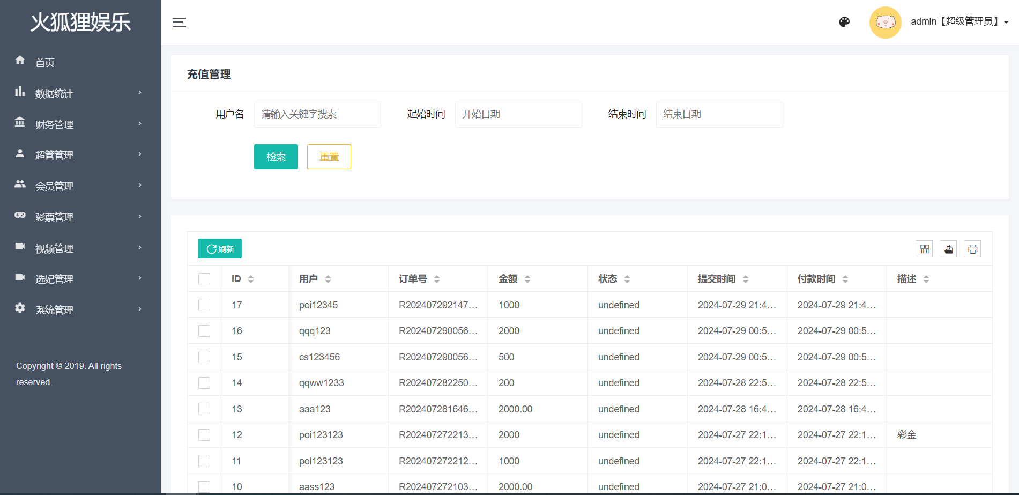Click the hamburger sidebar collapse icon
The image size is (1019, 495).
[179, 22]
